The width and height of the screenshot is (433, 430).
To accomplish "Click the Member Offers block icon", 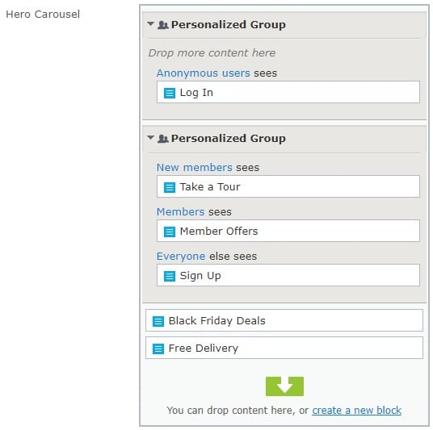I will pos(170,232).
